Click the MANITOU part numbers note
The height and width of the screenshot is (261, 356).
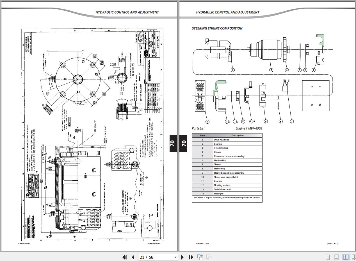coord(227,198)
